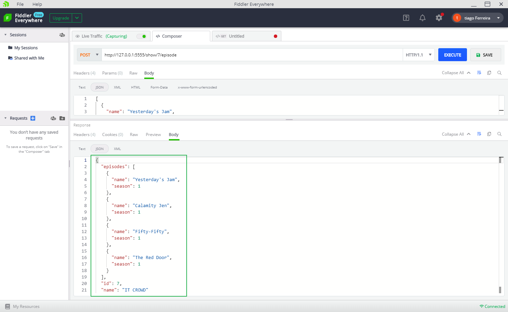Open the File menu
508x312 pixels.
20,4
